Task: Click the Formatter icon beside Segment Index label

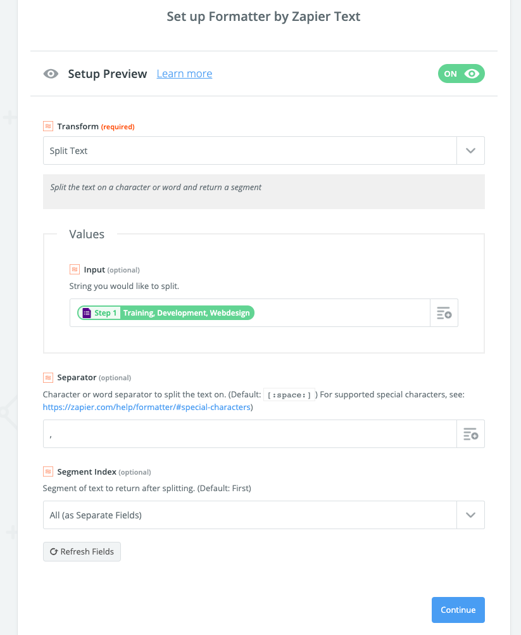Action: click(48, 471)
